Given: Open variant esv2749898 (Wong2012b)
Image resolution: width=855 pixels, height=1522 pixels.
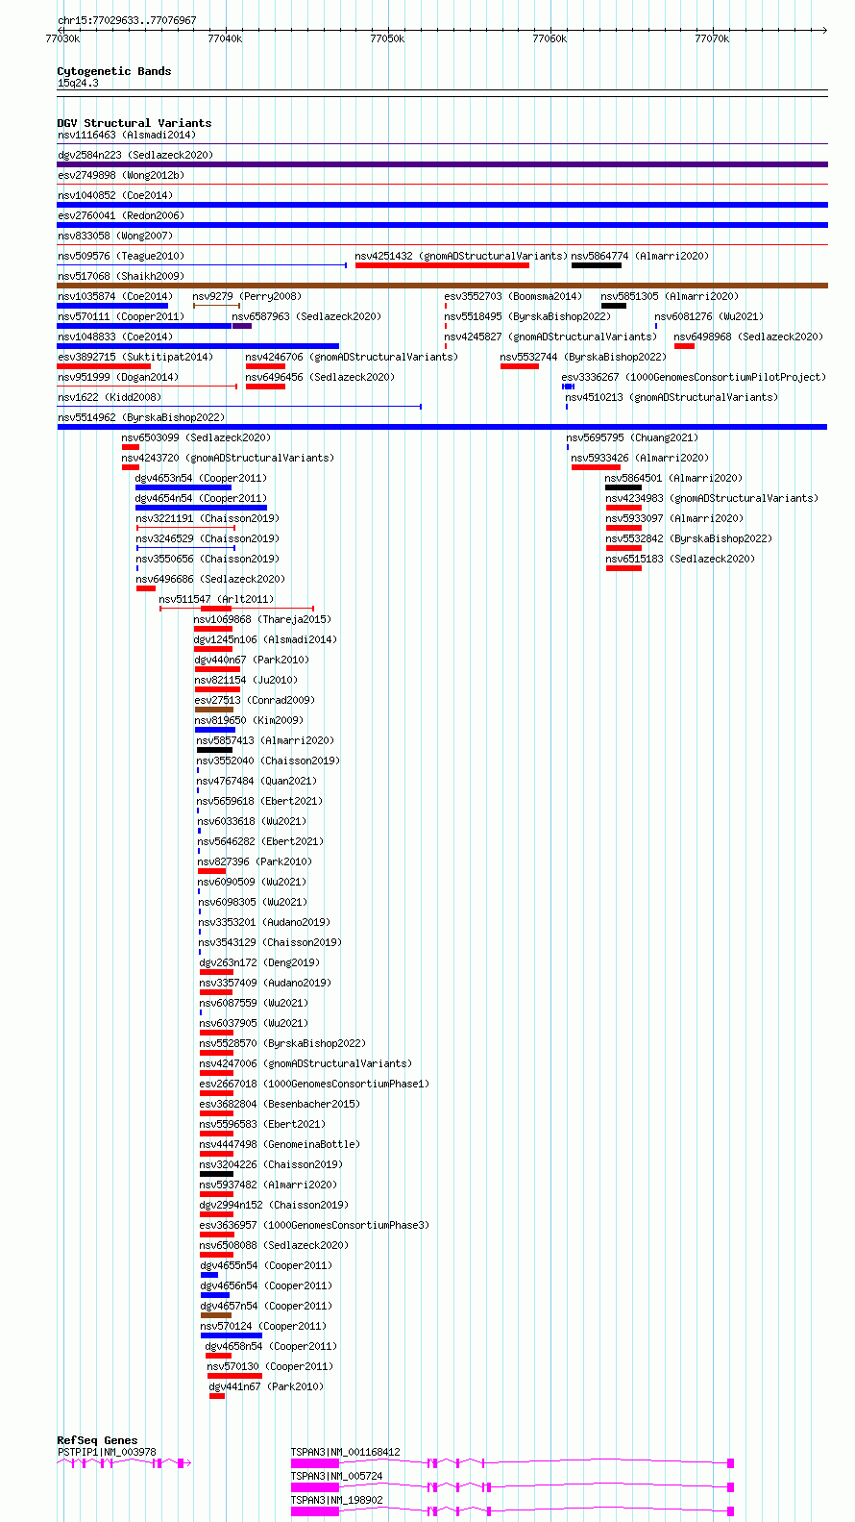Looking at the screenshot, I should pyautogui.click(x=120, y=175).
